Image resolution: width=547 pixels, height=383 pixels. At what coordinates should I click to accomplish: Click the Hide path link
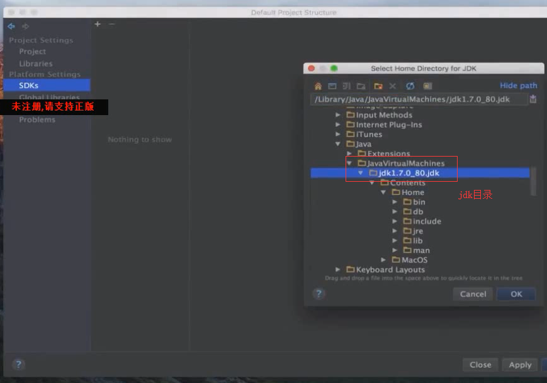(519, 86)
